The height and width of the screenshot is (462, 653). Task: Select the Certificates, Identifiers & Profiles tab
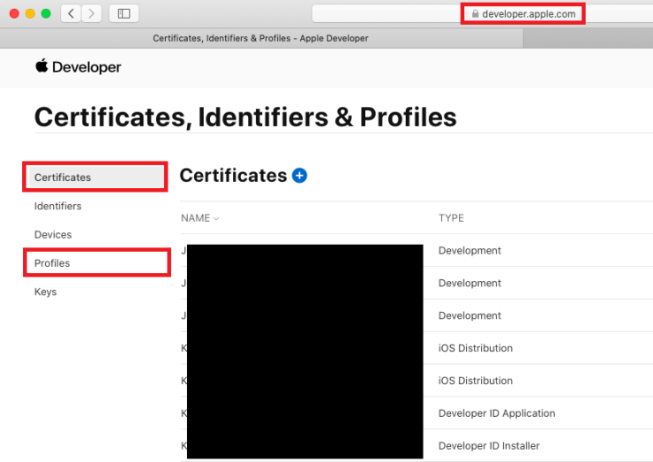pyautogui.click(x=260, y=39)
